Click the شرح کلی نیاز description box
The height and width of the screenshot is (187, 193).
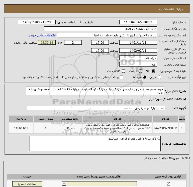click(95, 91)
